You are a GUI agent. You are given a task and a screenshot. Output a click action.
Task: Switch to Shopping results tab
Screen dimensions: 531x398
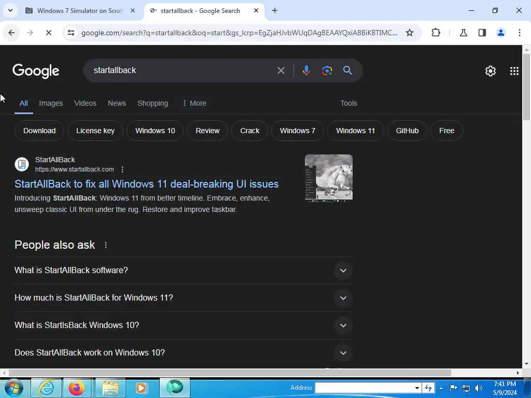click(152, 103)
